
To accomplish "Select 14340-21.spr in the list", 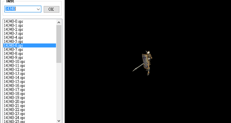I will point(30,106).
